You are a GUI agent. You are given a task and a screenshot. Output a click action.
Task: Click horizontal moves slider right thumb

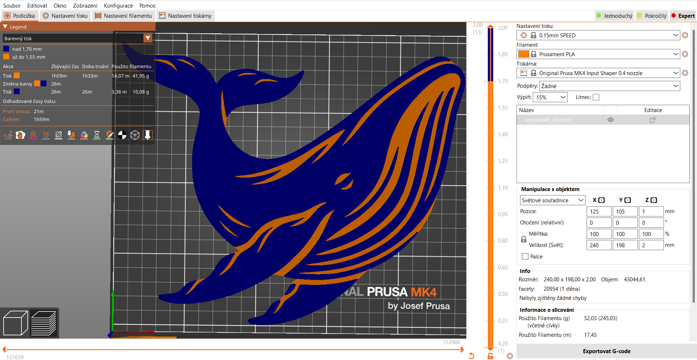(462, 349)
